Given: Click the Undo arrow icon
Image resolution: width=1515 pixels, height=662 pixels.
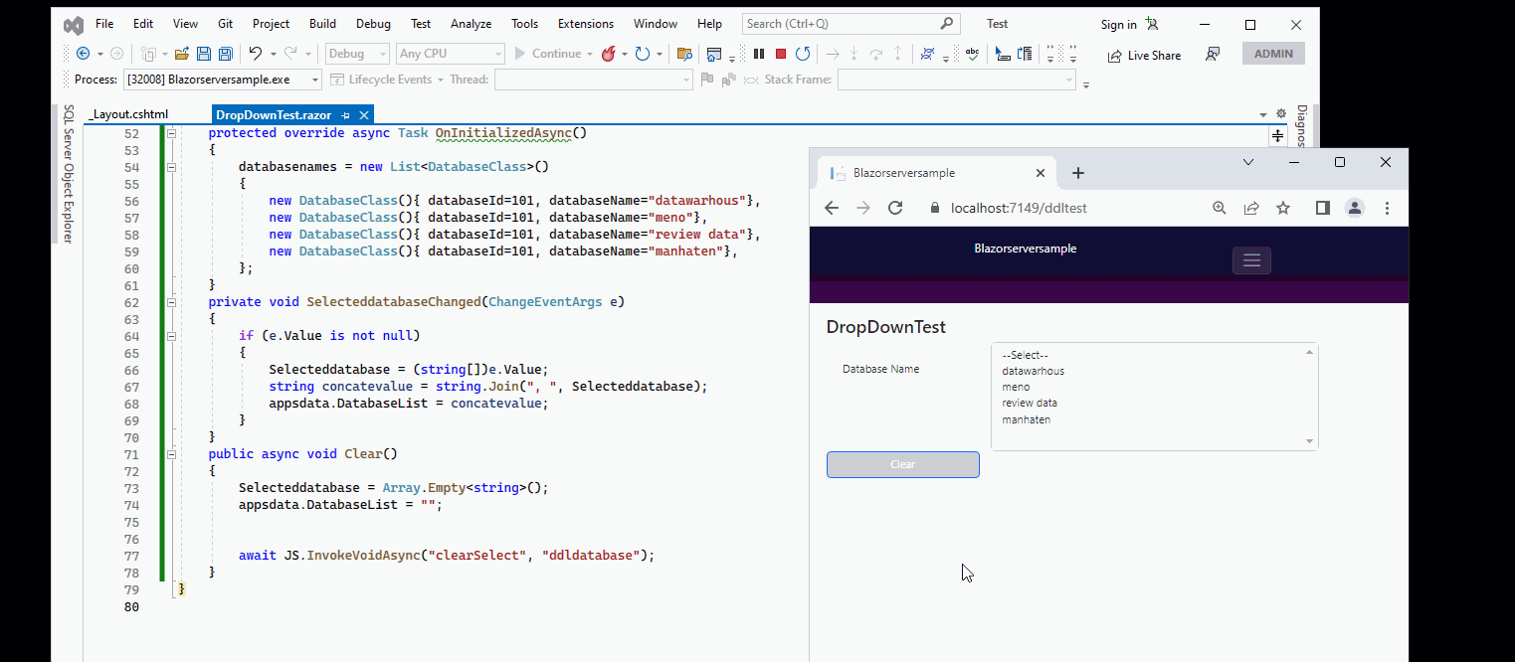Looking at the screenshot, I should pyautogui.click(x=256, y=54).
